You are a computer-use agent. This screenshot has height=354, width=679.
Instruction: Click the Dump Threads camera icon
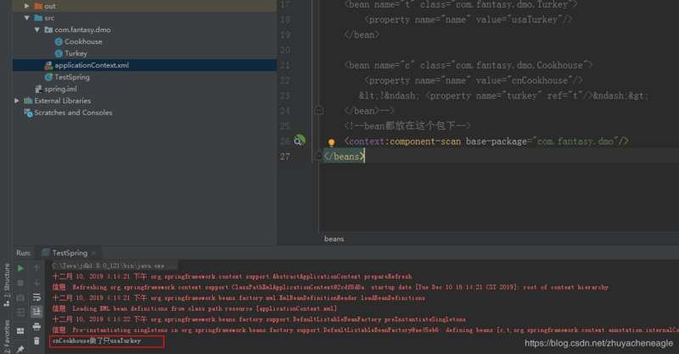pos(20,298)
